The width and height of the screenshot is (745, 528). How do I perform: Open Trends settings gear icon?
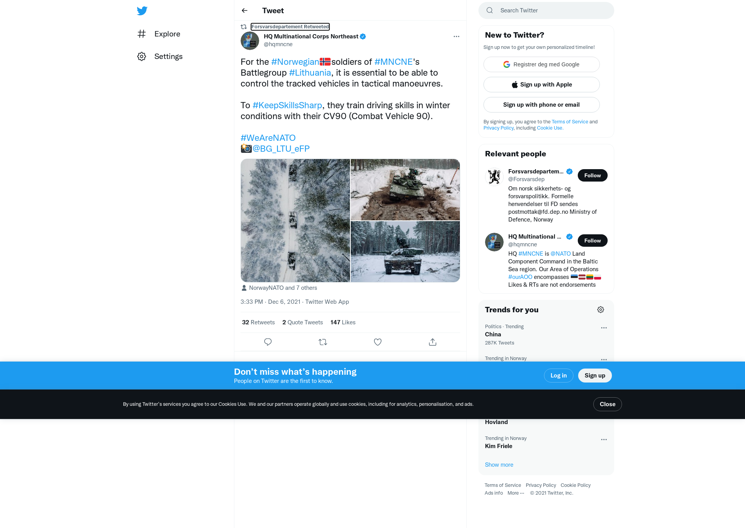tap(601, 310)
